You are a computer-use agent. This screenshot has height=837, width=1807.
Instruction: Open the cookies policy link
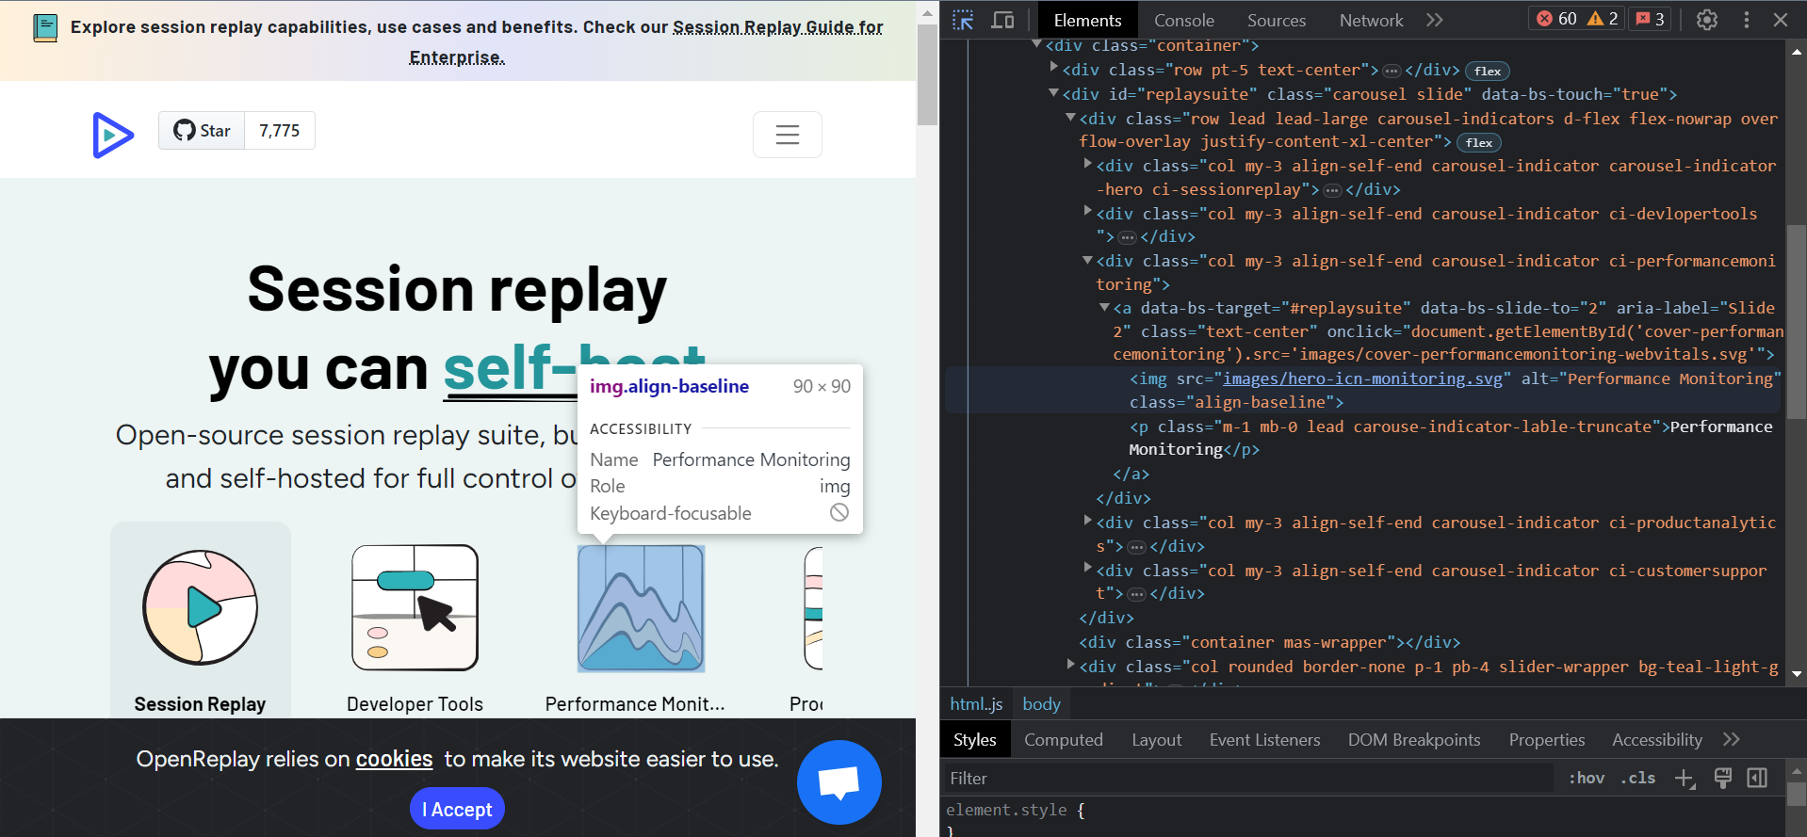pos(394,759)
